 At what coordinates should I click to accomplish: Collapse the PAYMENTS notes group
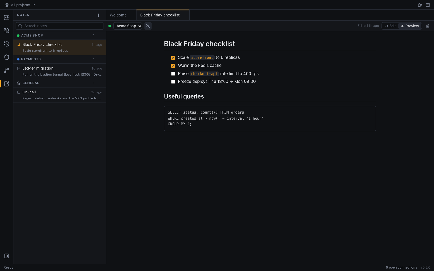coord(60,59)
